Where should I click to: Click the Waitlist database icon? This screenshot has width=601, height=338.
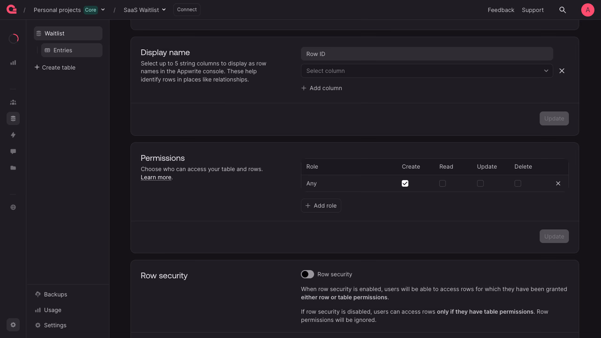click(x=39, y=33)
